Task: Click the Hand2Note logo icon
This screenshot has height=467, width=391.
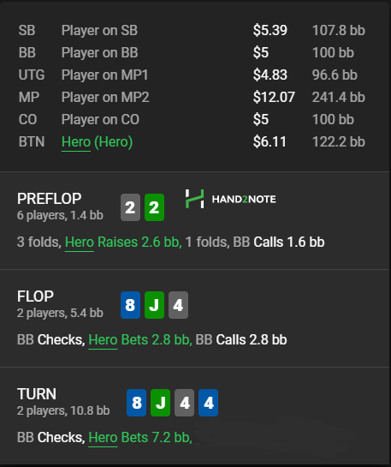Action: coord(195,199)
